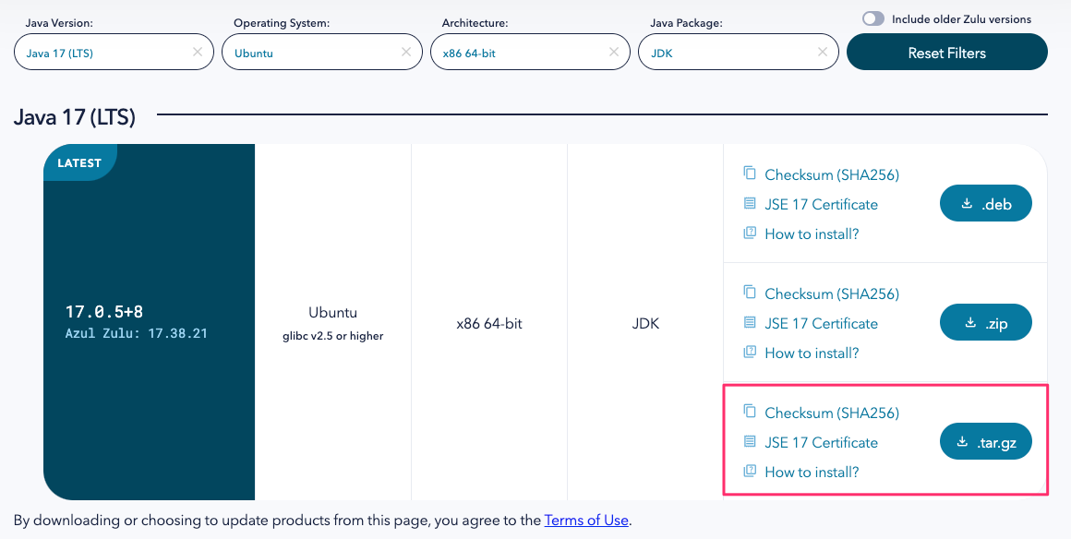Select the 17.0.5+8 version text

[103, 312]
